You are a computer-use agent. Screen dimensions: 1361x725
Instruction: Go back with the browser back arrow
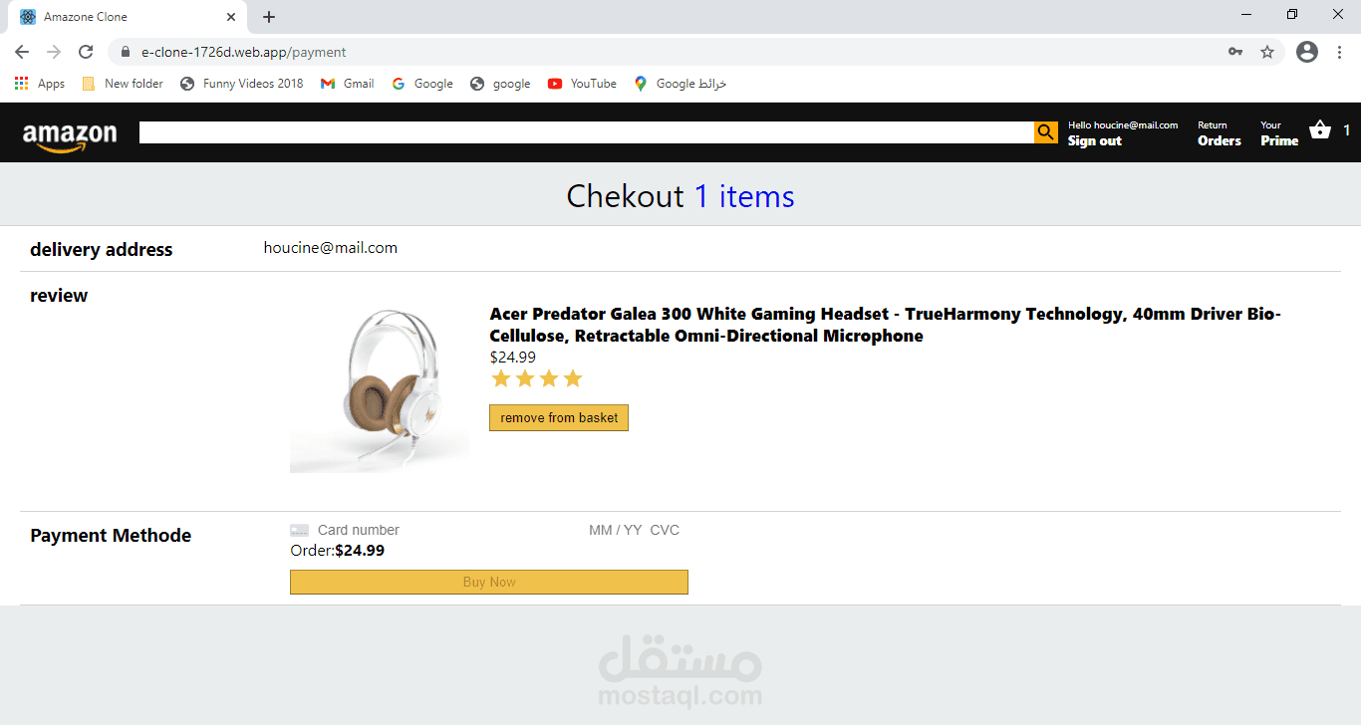pos(22,52)
